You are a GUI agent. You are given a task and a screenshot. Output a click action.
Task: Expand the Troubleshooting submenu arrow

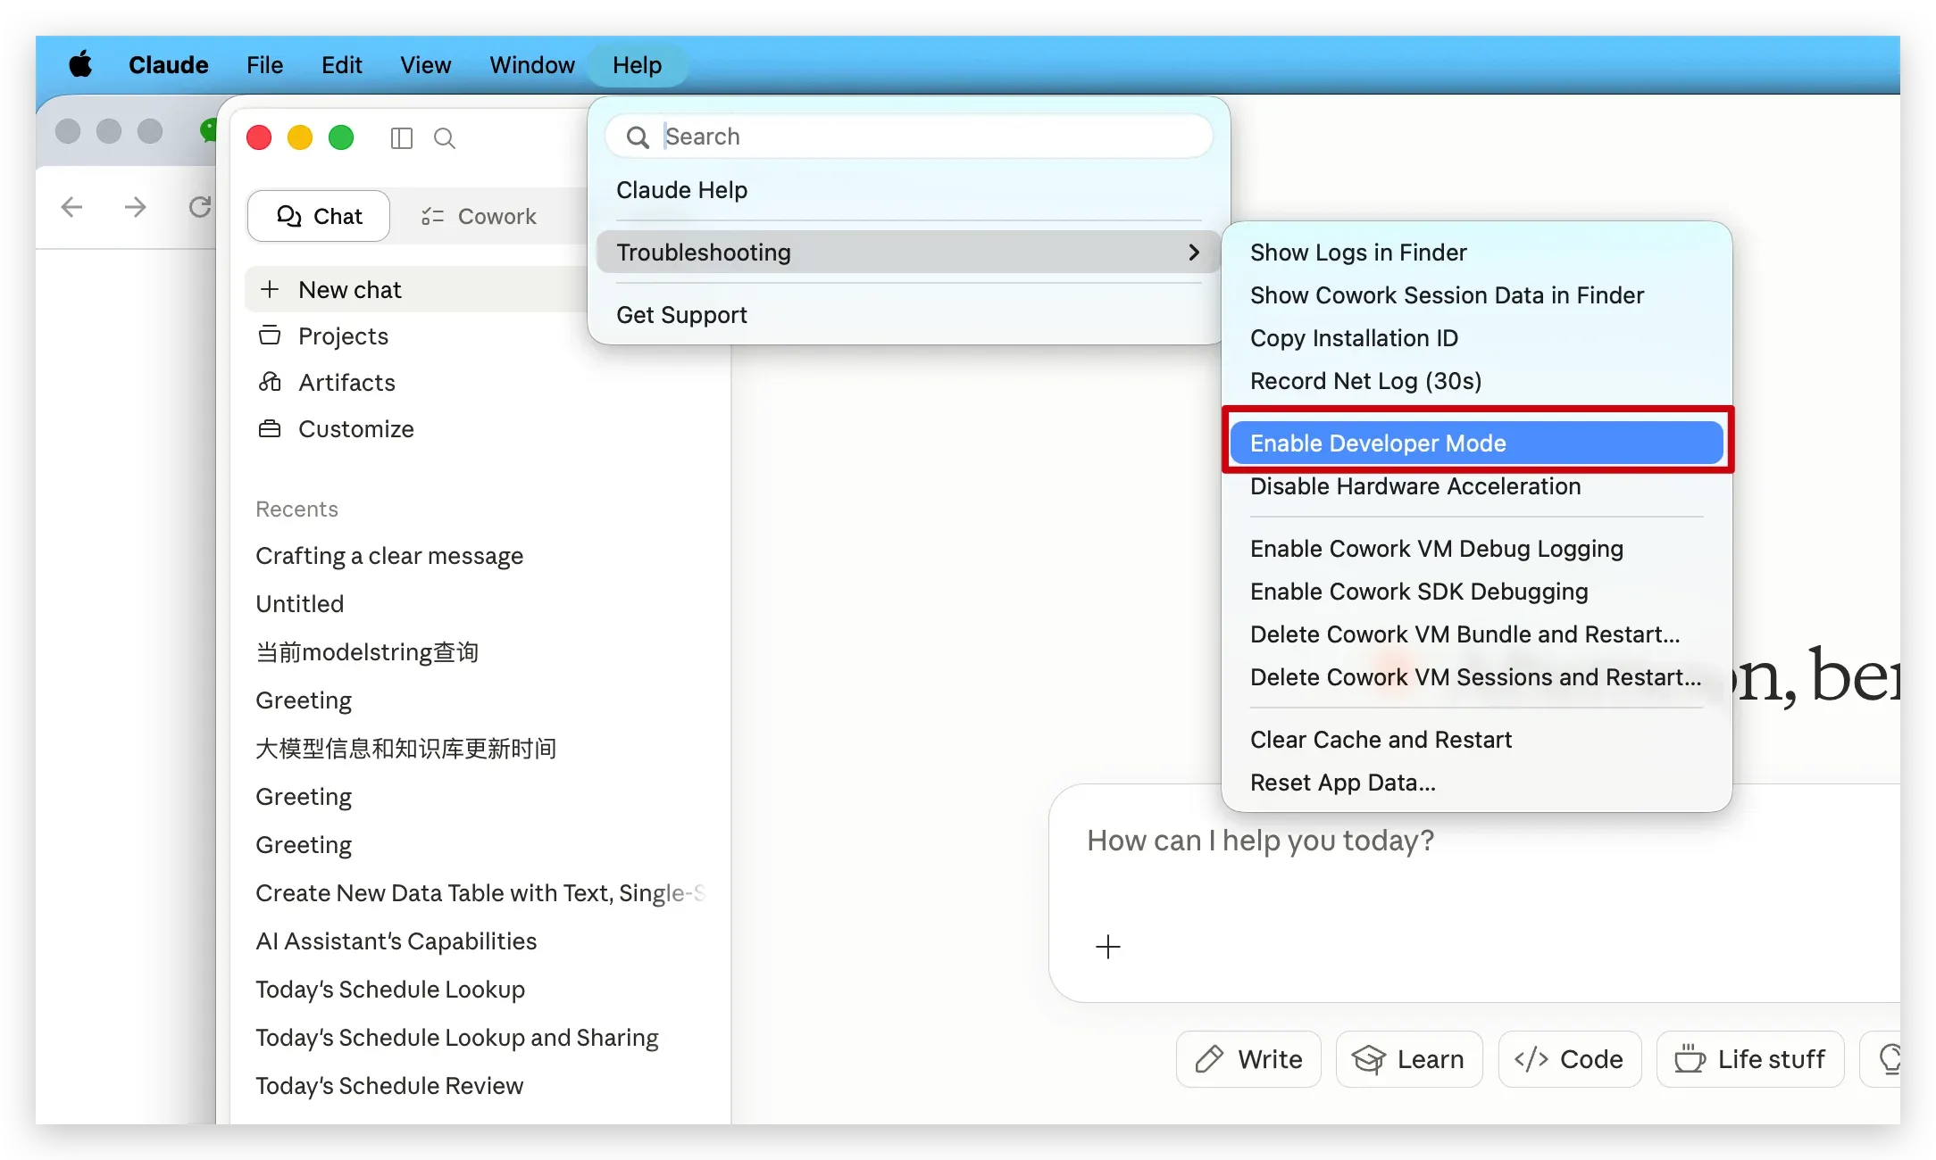(x=1194, y=253)
